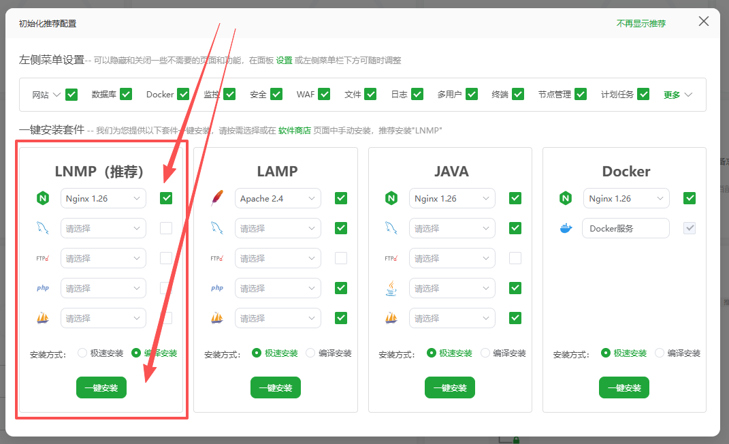Click the Nginx logo in the LNMP column

(x=43, y=198)
